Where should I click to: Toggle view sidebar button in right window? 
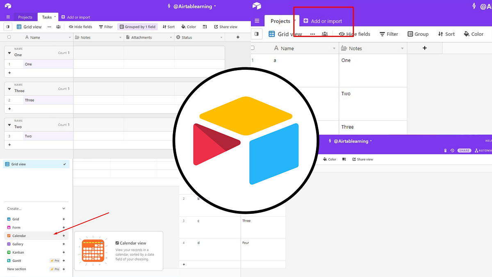point(257,34)
